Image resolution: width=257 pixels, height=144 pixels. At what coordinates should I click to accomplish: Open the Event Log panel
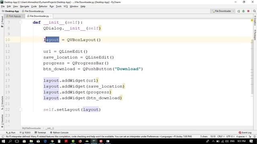pos(245,132)
